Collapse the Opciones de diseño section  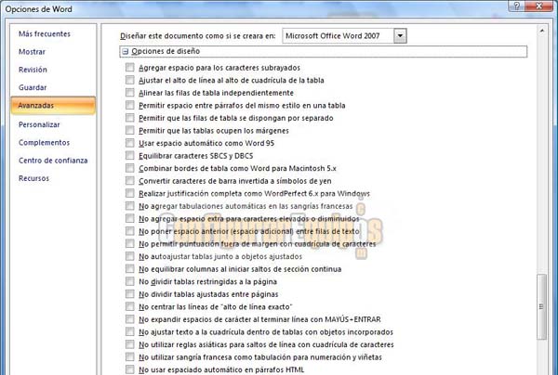click(125, 51)
